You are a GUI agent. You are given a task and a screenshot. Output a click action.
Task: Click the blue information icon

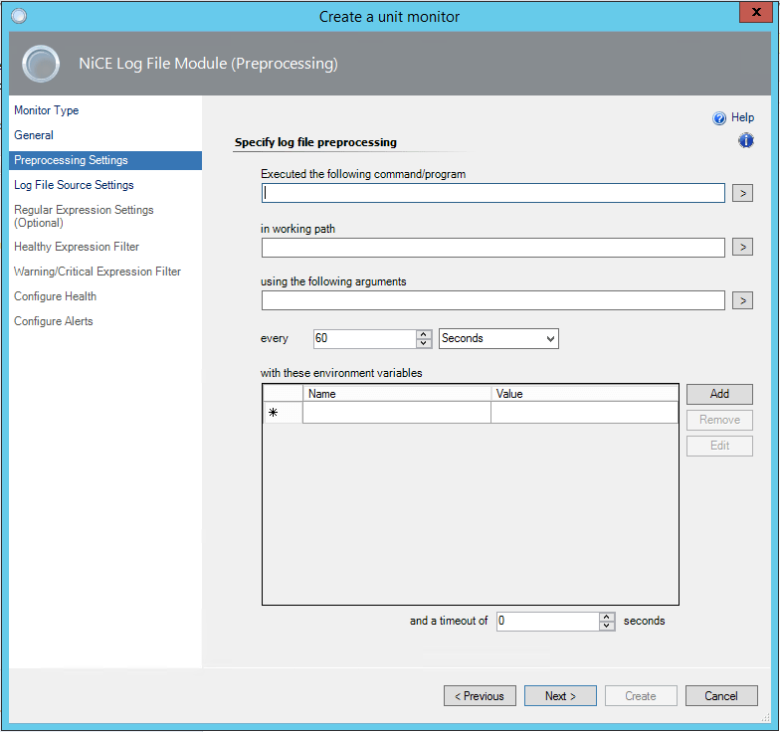tap(746, 141)
